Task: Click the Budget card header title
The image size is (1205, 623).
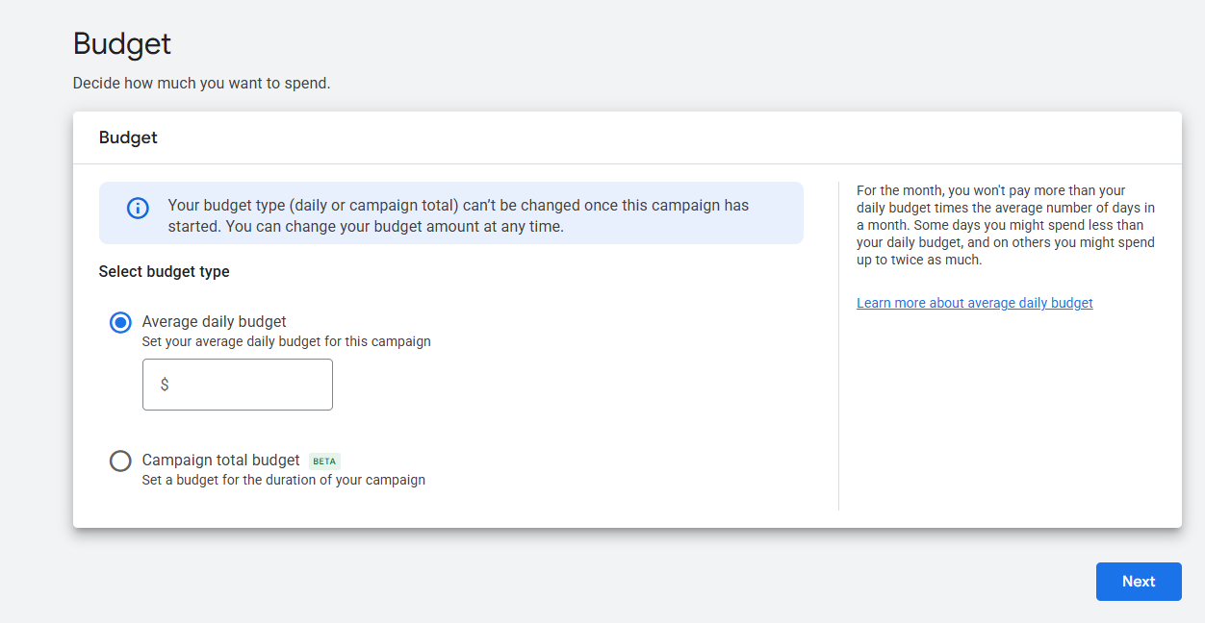Action: (x=128, y=137)
